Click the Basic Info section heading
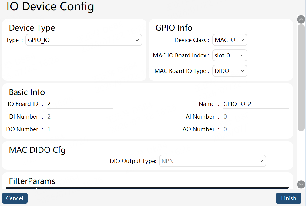 [27, 92]
